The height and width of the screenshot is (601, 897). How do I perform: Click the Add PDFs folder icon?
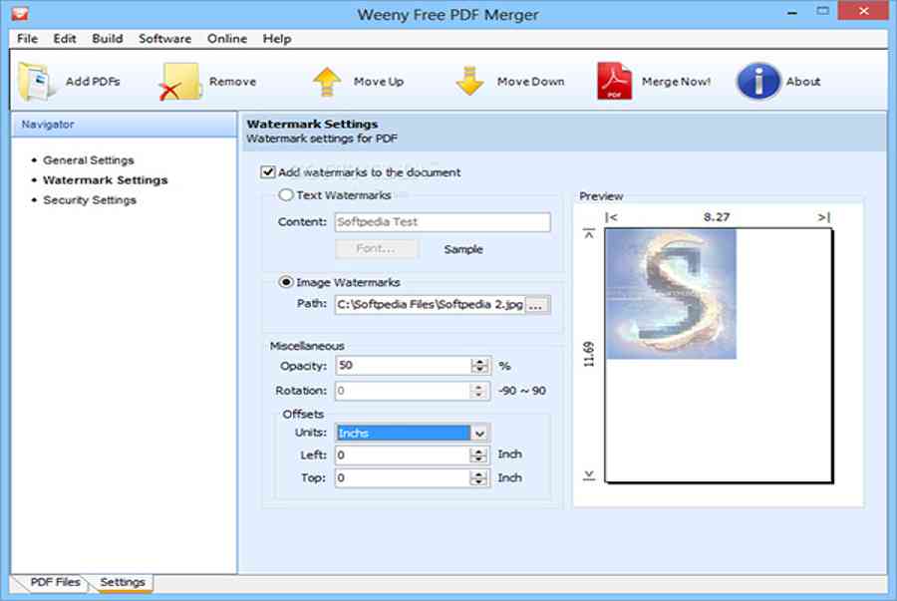(37, 81)
